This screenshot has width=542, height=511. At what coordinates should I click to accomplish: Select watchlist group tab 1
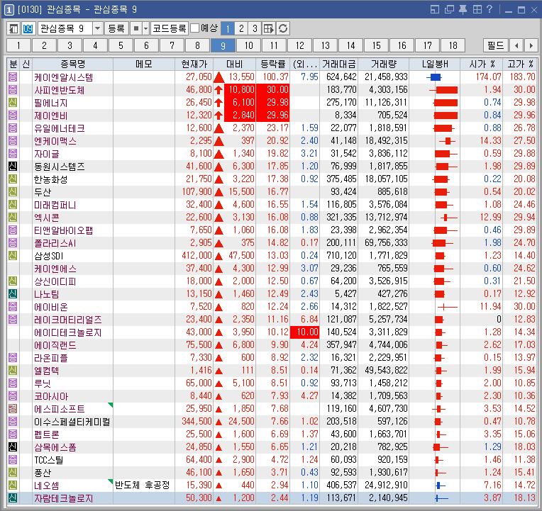tap(18, 45)
